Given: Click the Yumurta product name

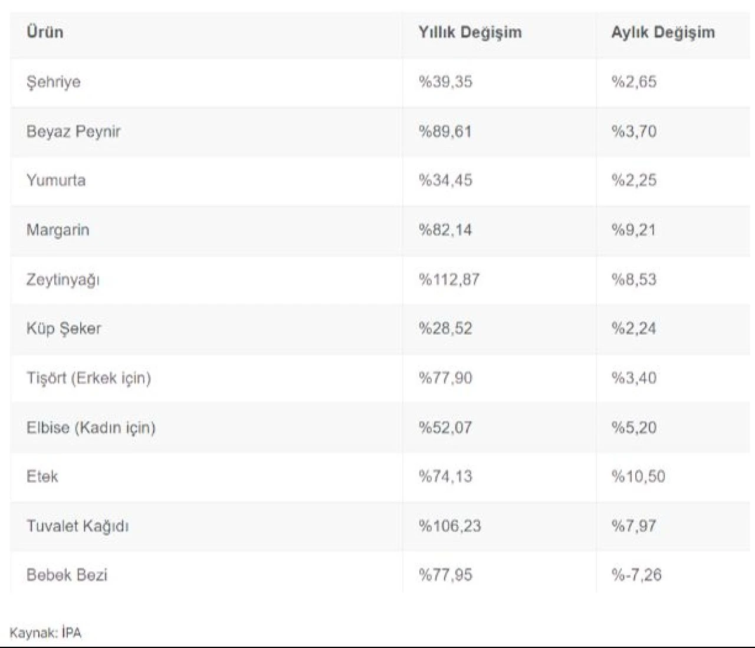Looking at the screenshot, I should pos(56,180).
